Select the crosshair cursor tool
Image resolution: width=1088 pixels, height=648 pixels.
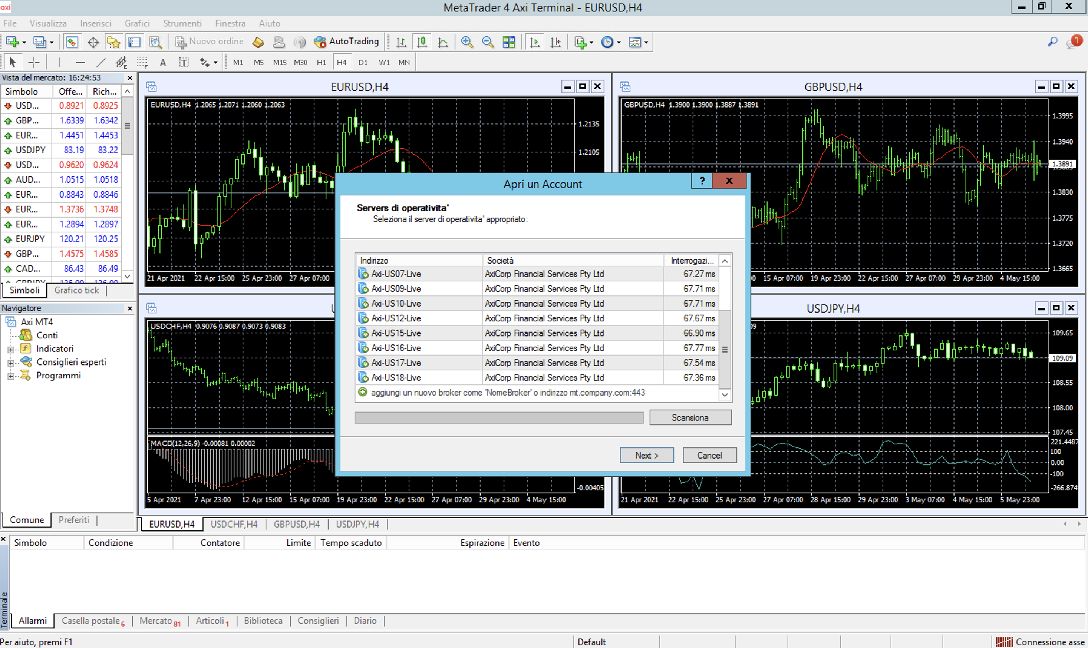[x=34, y=62]
